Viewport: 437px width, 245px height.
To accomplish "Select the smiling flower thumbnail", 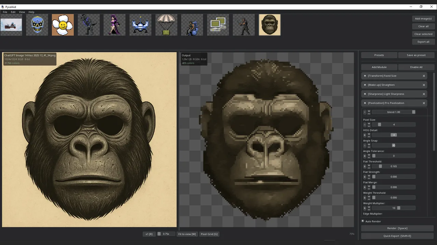I will click(63, 25).
